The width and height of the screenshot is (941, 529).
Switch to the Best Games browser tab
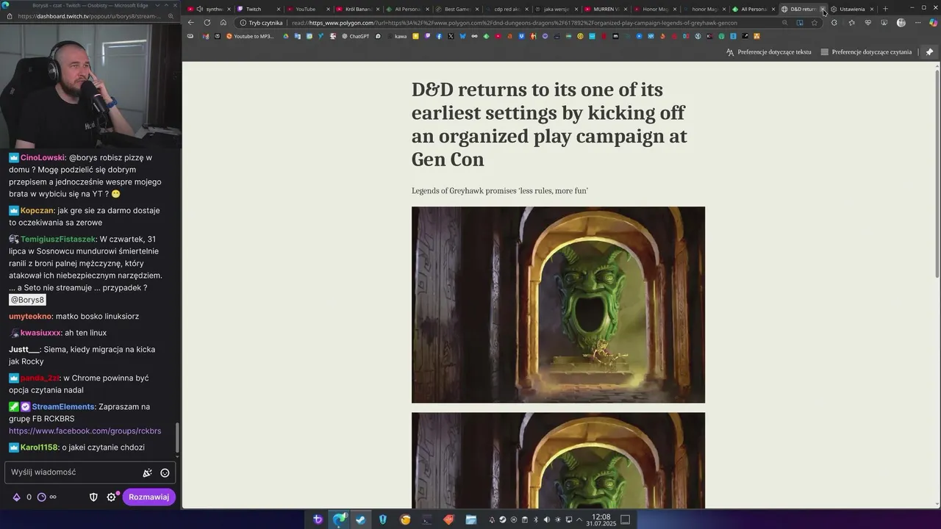(457, 9)
